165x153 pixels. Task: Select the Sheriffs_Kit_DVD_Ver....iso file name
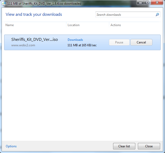[35, 40]
